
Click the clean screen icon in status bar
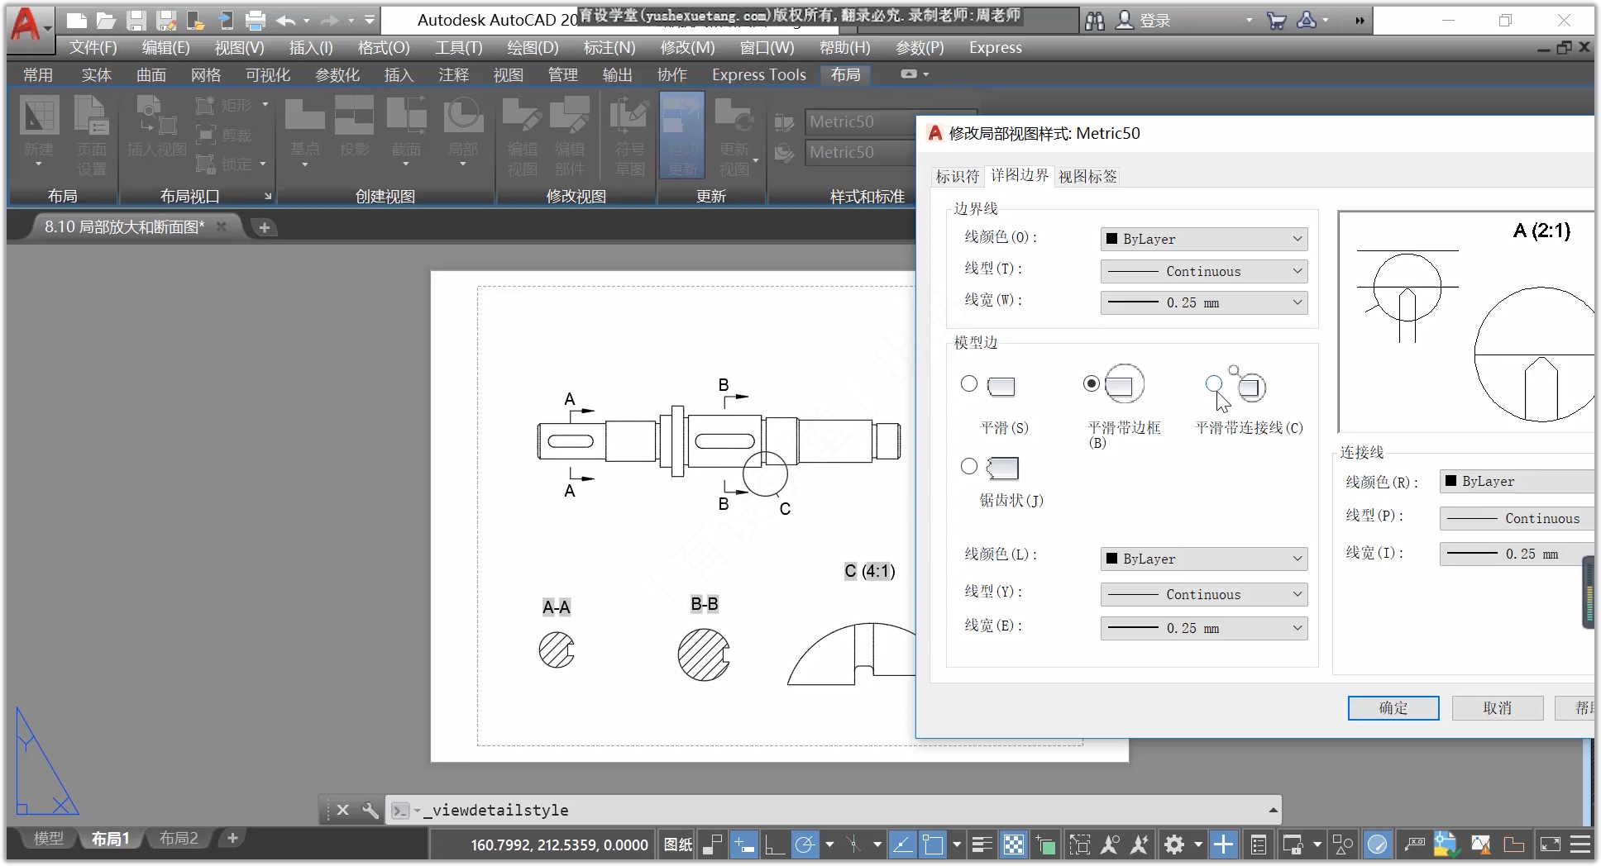point(1550,845)
